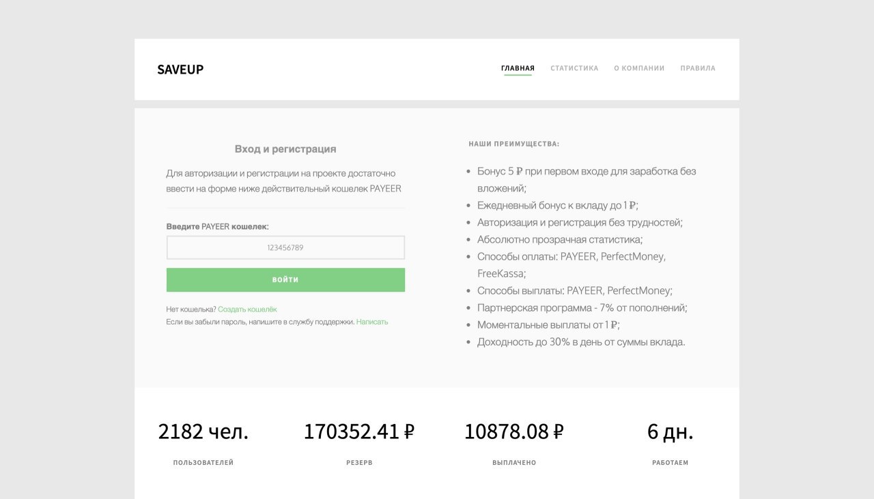Click the Абсолютно прозрачная статистика bullet
This screenshot has height=499, width=874.
click(560, 240)
